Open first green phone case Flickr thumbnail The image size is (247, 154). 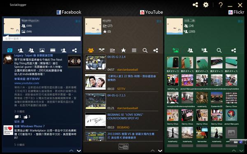tap(173, 62)
